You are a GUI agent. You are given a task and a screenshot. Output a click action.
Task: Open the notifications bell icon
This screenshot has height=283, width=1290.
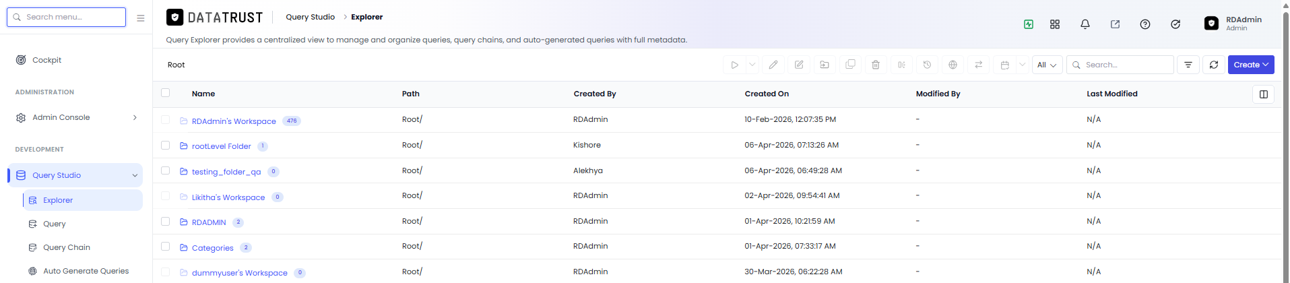pyautogui.click(x=1085, y=24)
